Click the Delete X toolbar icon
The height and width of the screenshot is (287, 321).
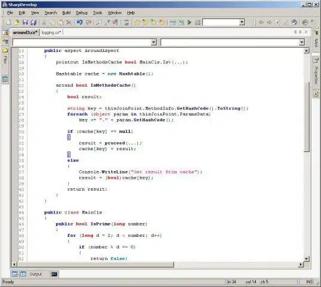(69, 22)
